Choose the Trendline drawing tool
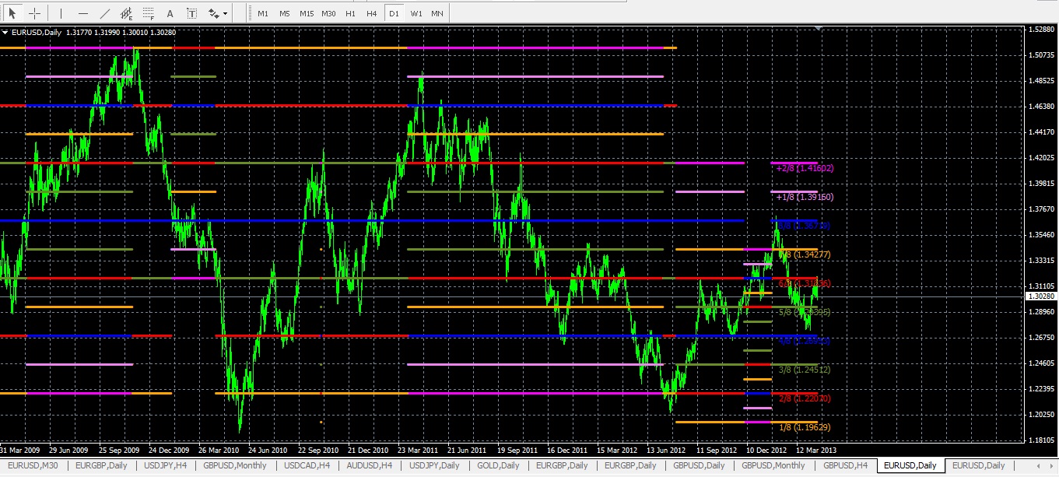This screenshot has height=477, width=1059. point(104,13)
